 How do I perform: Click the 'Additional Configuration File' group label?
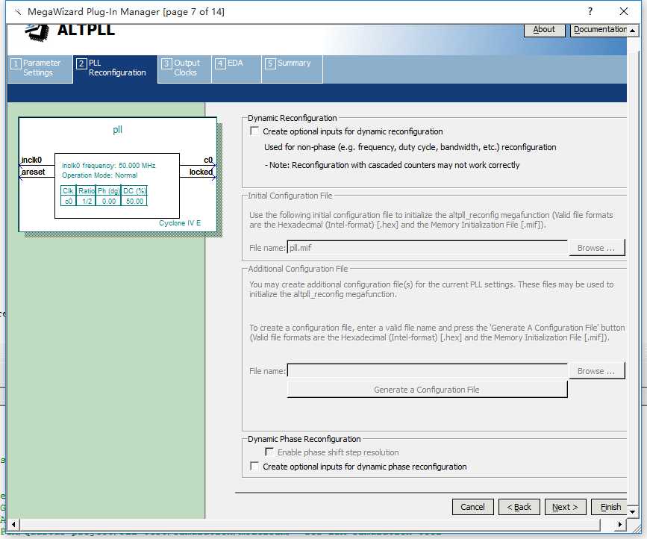(x=298, y=269)
